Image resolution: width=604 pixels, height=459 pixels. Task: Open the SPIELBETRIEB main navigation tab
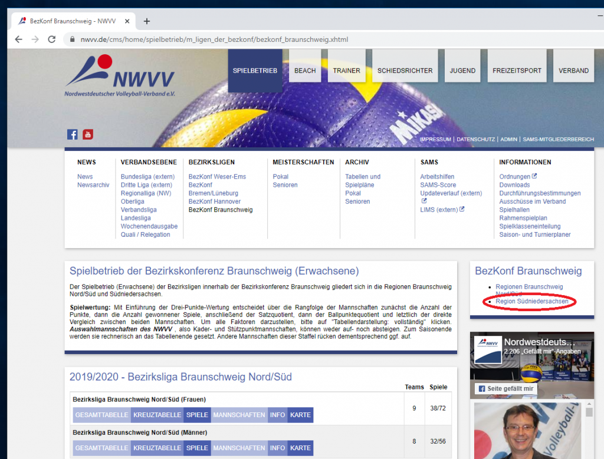[x=255, y=71]
